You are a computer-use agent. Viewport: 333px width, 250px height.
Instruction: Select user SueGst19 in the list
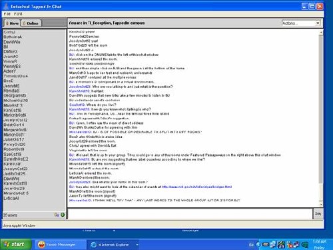pyautogui.click(x=13, y=154)
